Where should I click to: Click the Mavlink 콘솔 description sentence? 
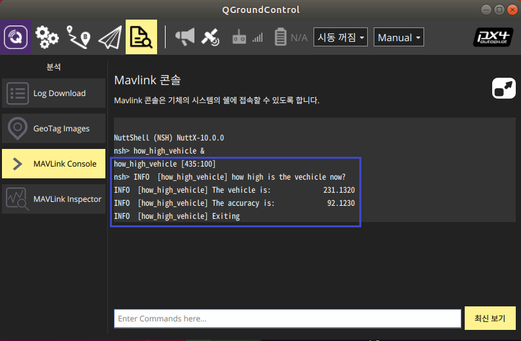pyautogui.click(x=217, y=101)
